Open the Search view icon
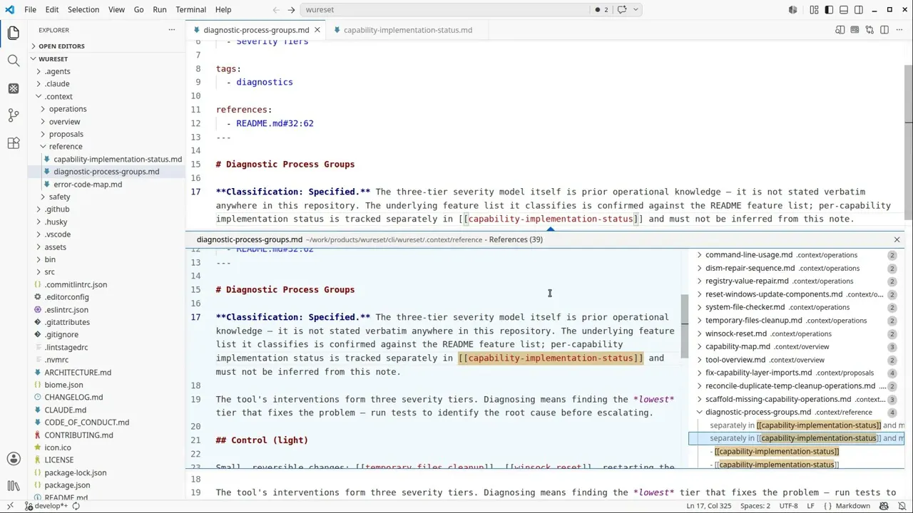The width and height of the screenshot is (913, 513). coord(14,61)
